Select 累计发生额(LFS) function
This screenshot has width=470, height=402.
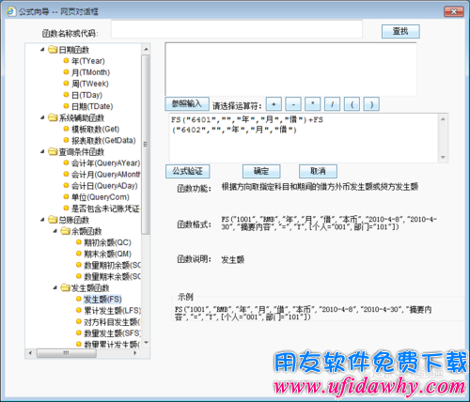(112, 311)
